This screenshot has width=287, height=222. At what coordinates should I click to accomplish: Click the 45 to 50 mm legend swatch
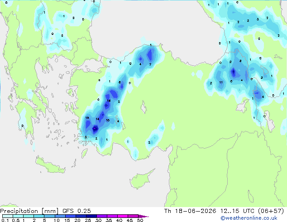[x=133, y=216]
